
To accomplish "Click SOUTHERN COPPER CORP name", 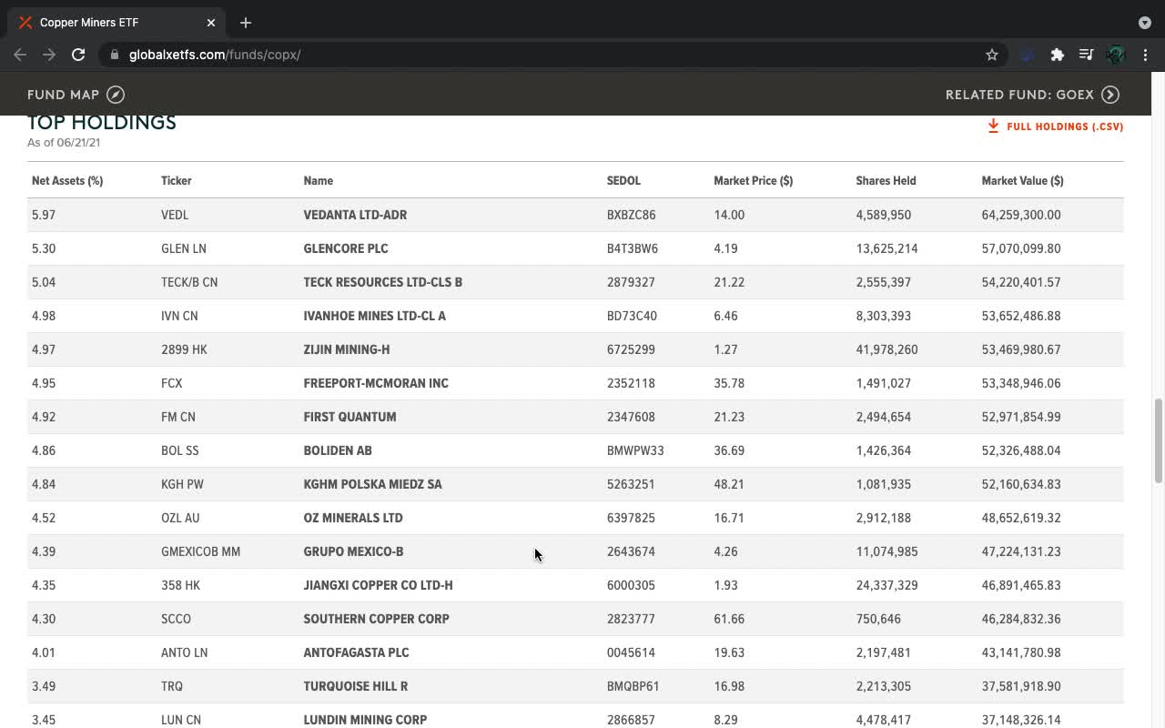I will tap(377, 619).
